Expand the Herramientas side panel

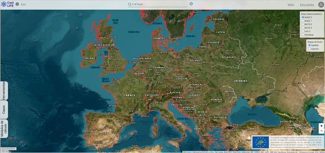(x=4, y=91)
